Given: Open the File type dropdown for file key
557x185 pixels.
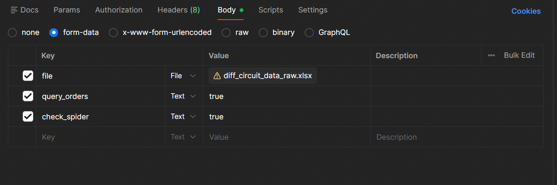Looking at the screenshot, I should pos(183,76).
